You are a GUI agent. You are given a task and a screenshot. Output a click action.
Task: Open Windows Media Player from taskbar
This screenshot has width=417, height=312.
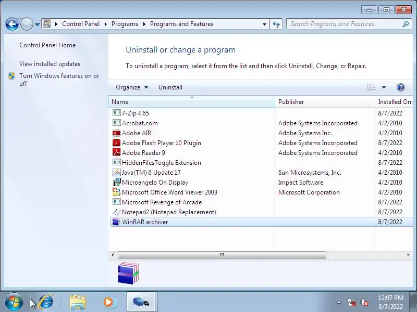(108, 302)
